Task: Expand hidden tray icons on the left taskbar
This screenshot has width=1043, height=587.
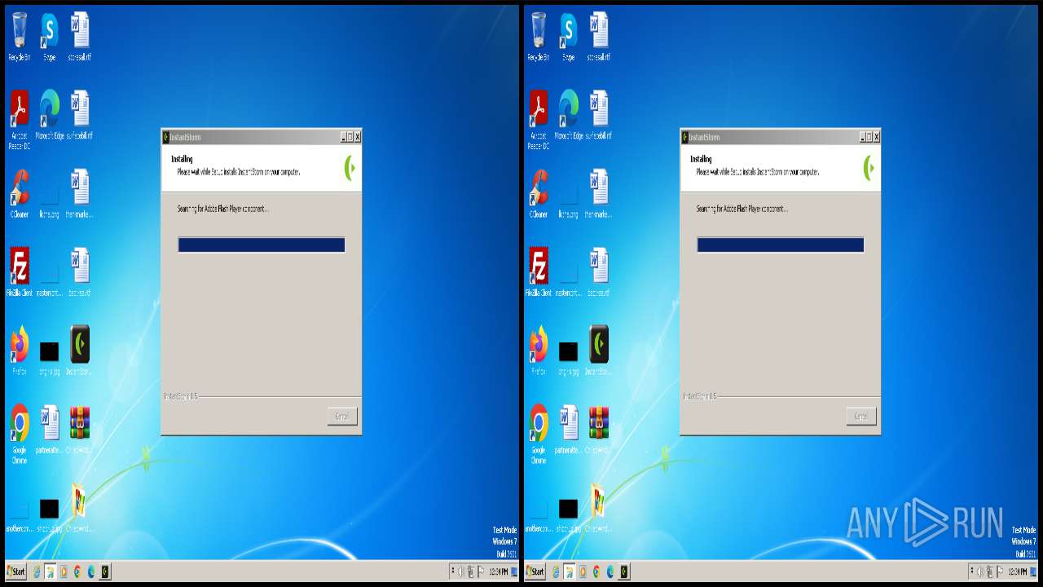Action: tap(453, 572)
